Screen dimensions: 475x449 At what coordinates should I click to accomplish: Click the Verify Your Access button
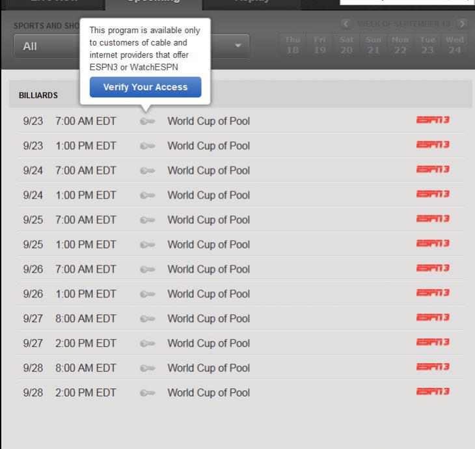[145, 87]
